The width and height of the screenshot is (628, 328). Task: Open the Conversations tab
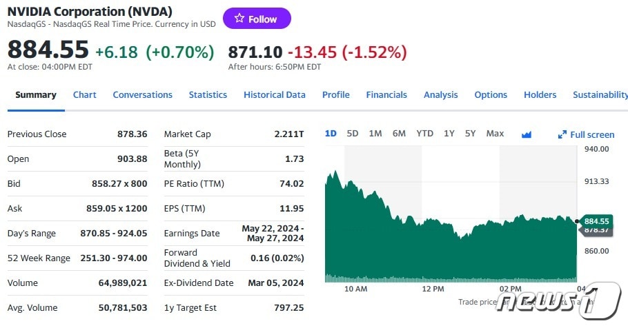142,95
